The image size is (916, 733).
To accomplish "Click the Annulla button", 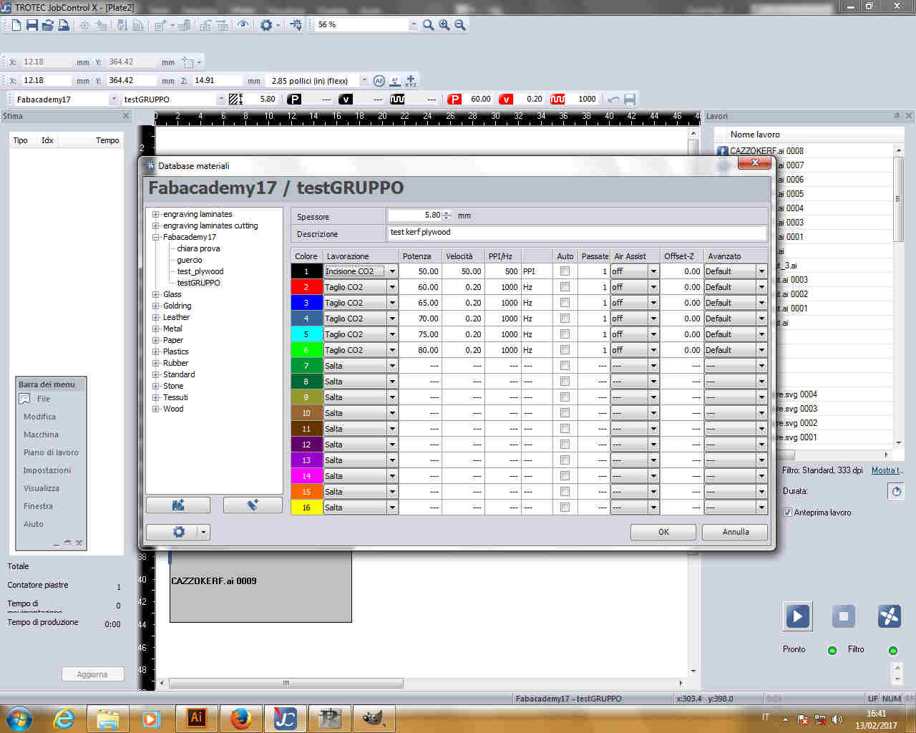I will pyautogui.click(x=735, y=532).
